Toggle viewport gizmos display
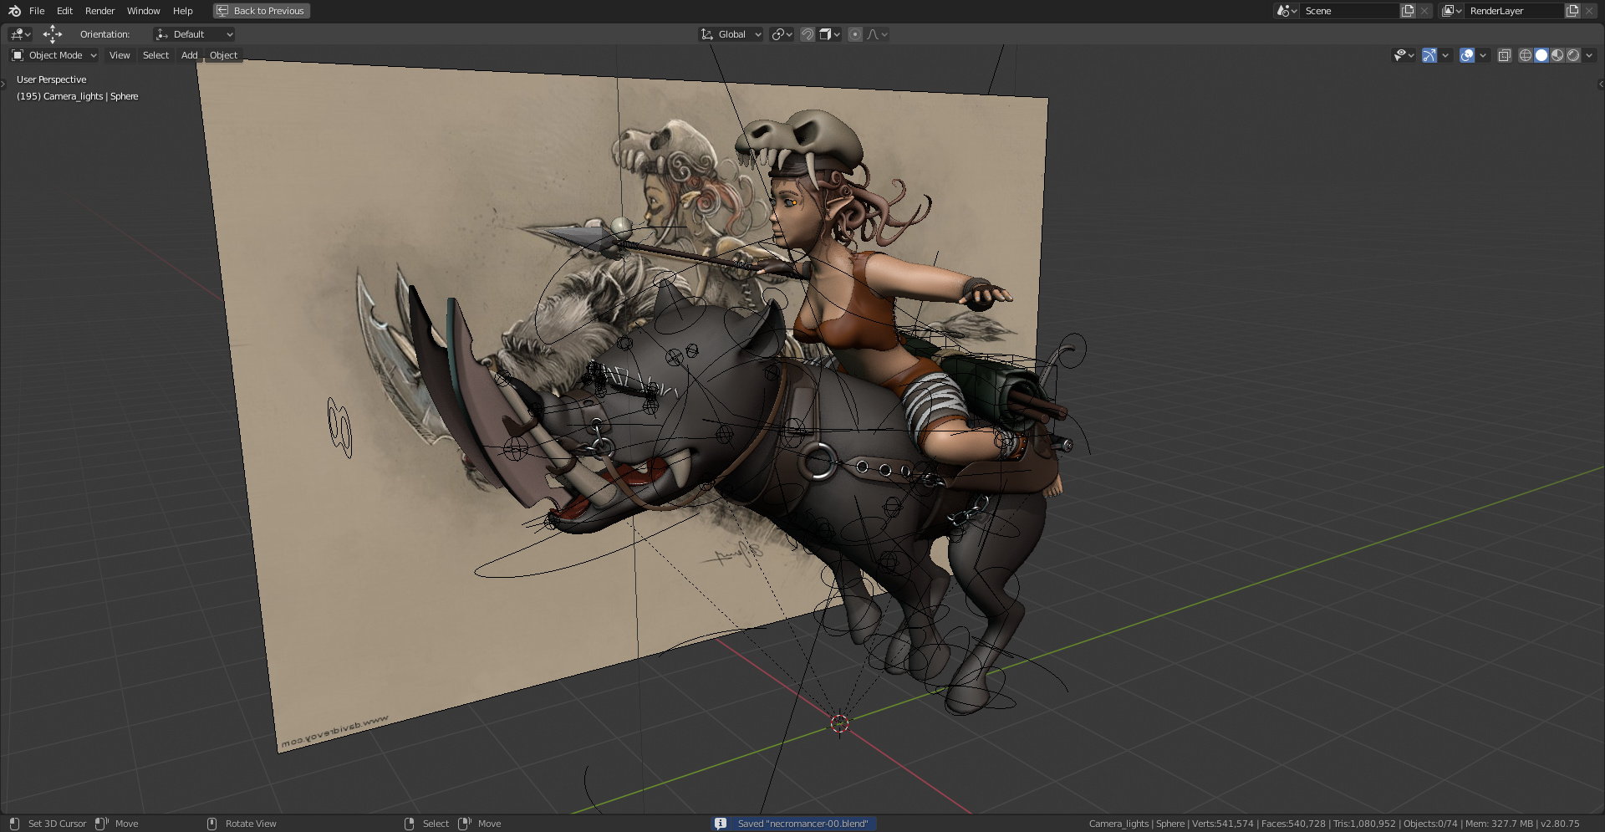Image resolution: width=1605 pixels, height=832 pixels. pyautogui.click(x=1429, y=55)
